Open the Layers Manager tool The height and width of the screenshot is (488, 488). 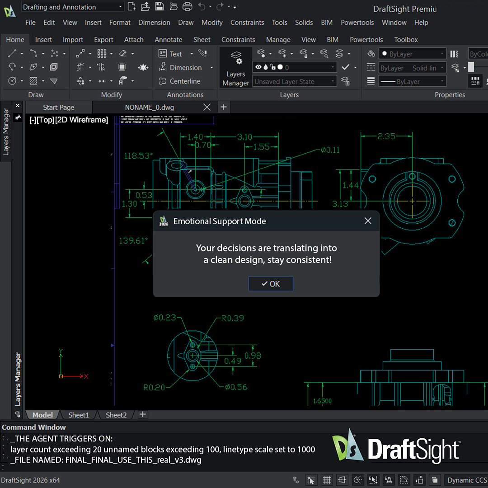[x=235, y=68]
